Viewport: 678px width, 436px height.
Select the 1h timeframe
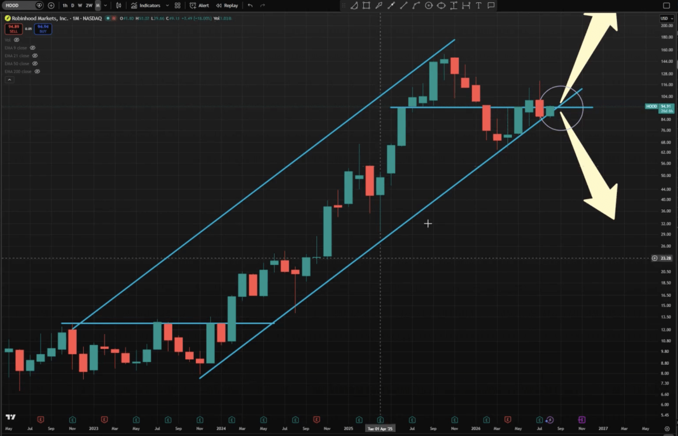[65, 5]
